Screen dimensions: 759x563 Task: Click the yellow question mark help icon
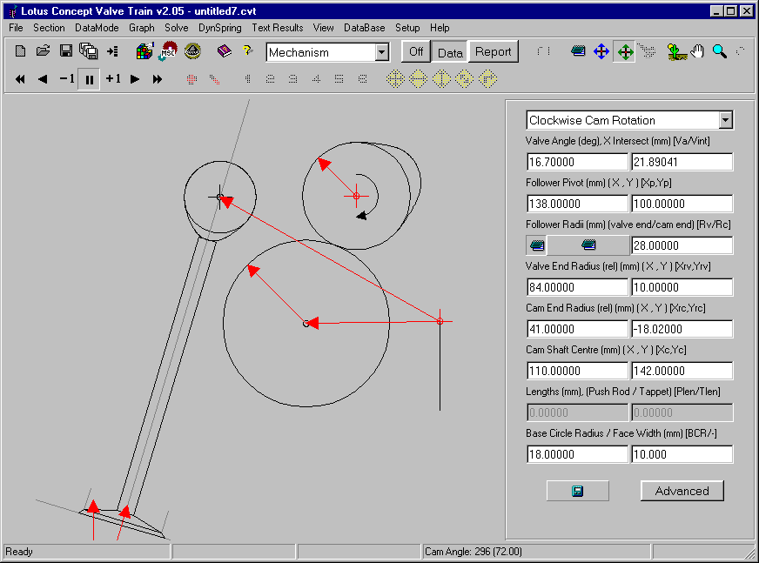247,50
